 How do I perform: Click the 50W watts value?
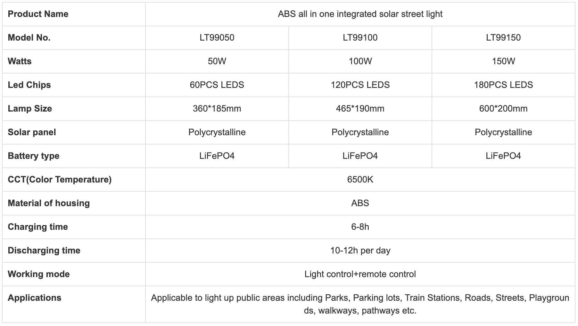coord(217,61)
